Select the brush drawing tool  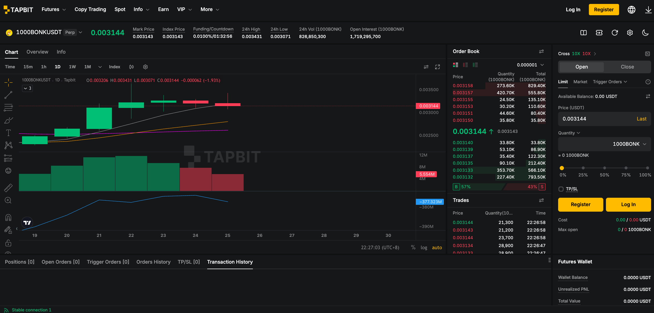click(8, 120)
